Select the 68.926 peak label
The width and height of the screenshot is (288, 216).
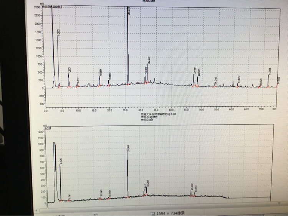click(261, 82)
